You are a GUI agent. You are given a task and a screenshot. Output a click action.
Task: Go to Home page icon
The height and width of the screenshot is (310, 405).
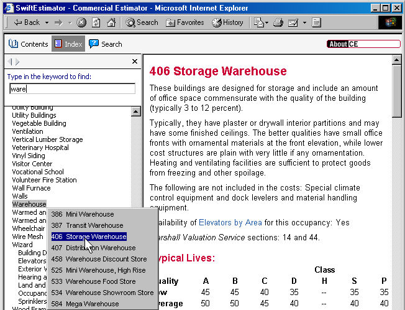click(x=111, y=22)
